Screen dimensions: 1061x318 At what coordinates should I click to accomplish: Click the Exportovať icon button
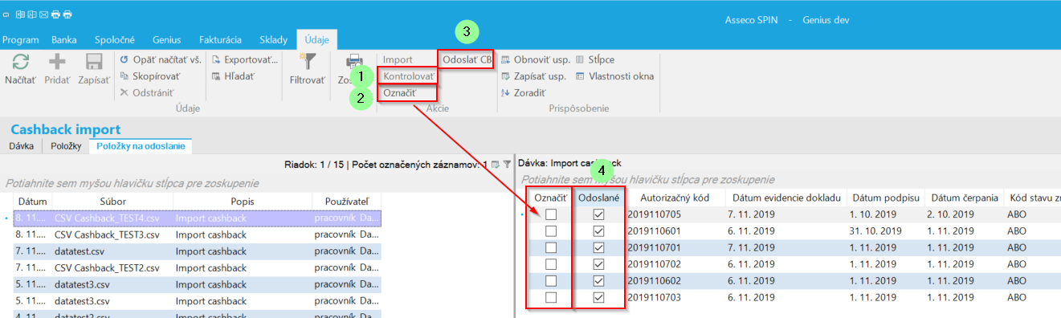click(x=217, y=59)
